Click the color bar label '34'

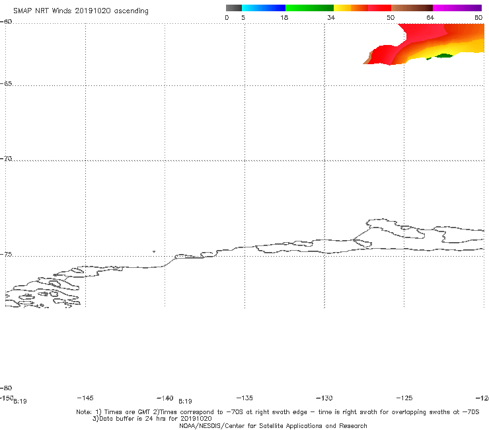331,17
